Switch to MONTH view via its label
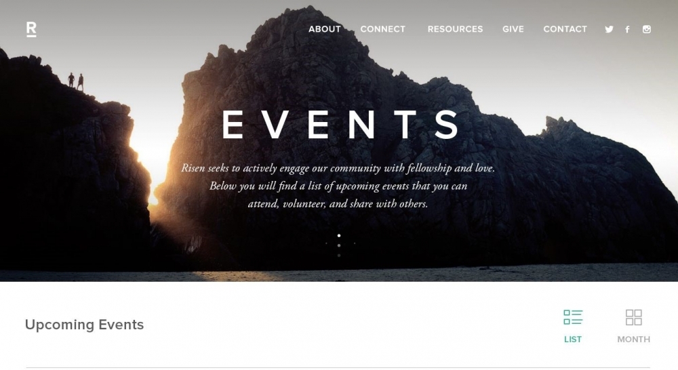This screenshot has width=678, height=370. (633, 340)
